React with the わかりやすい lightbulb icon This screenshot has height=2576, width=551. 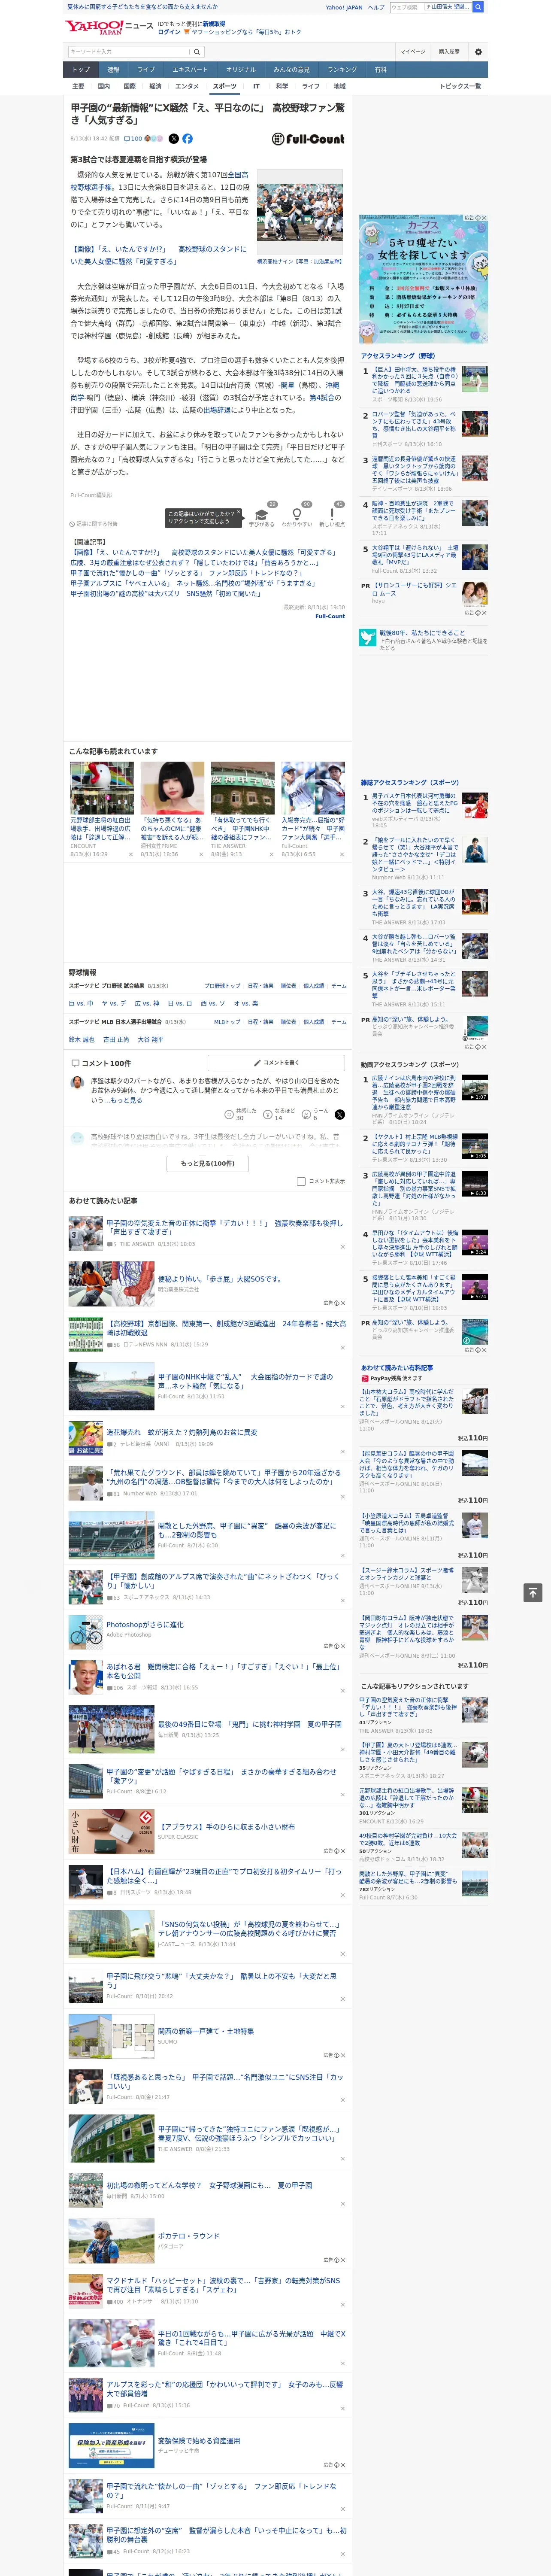[296, 516]
